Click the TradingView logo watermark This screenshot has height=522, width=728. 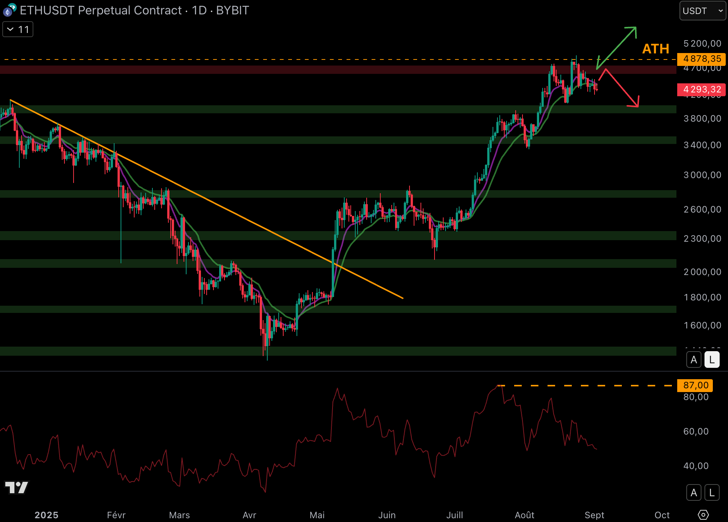17,487
